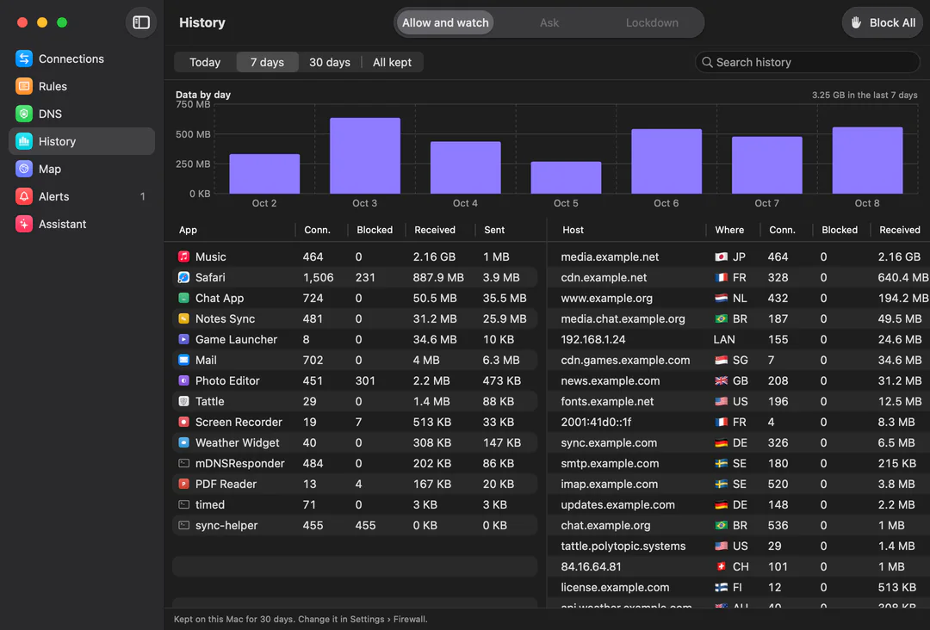Go to Connections in the sidebar
Screen dimensions: 930x630
click(82, 59)
